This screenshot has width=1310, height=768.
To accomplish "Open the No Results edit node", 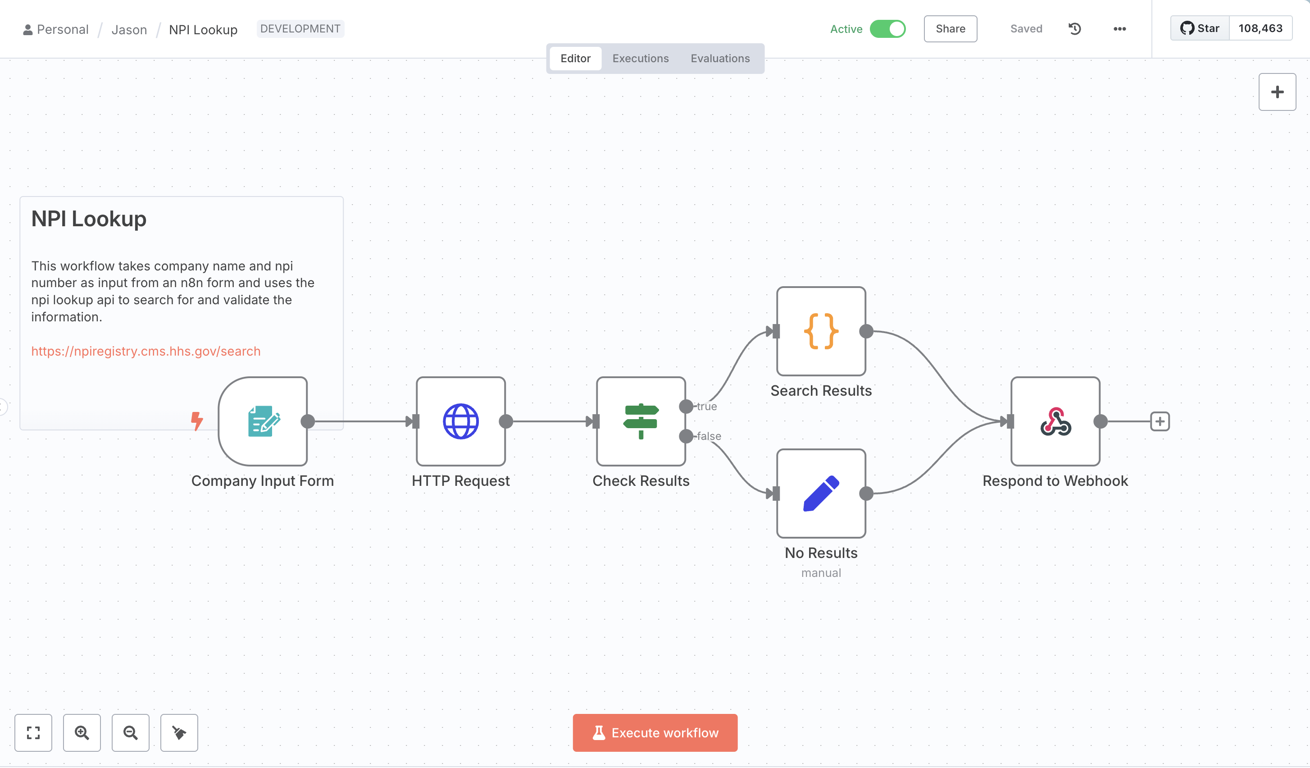I will [820, 494].
